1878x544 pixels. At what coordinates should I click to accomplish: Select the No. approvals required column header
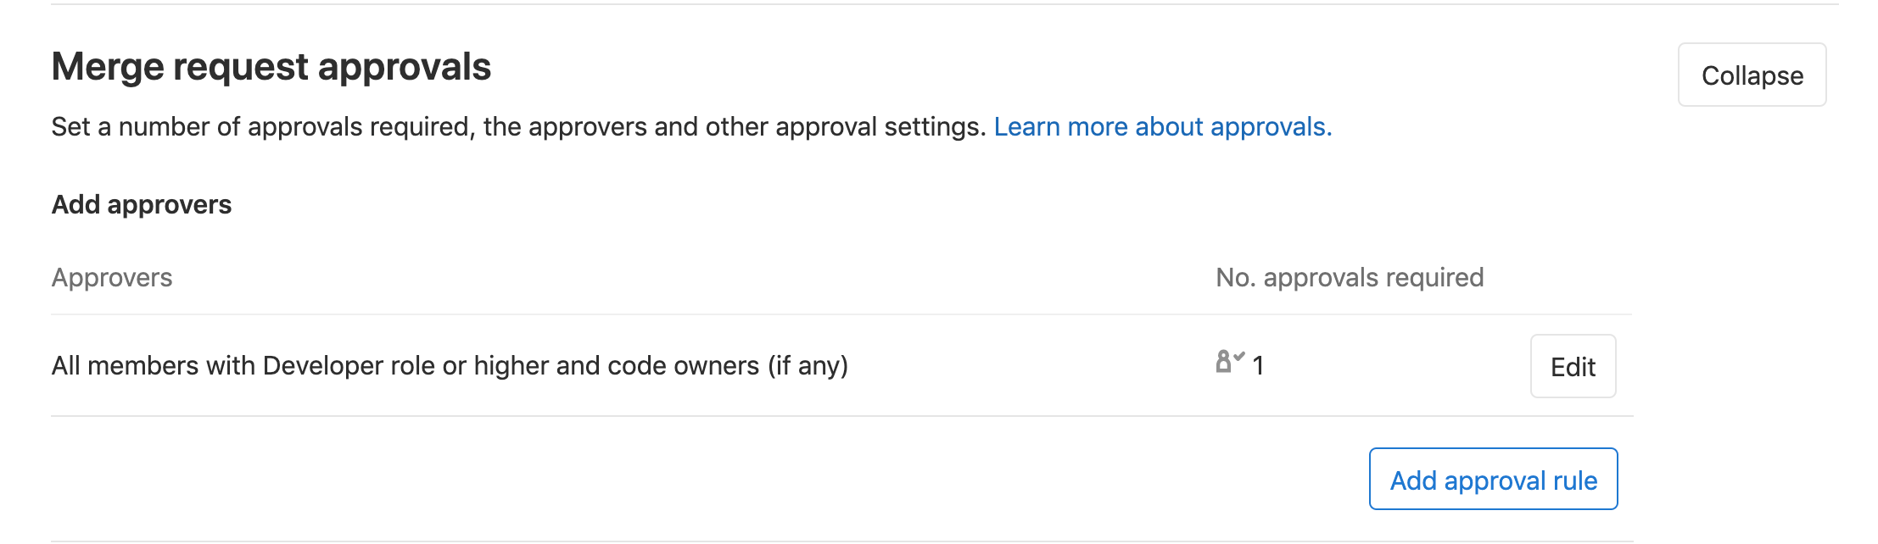(x=1350, y=277)
